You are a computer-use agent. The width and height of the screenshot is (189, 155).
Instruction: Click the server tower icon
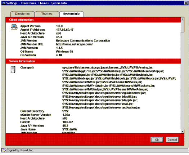tap(13, 70)
